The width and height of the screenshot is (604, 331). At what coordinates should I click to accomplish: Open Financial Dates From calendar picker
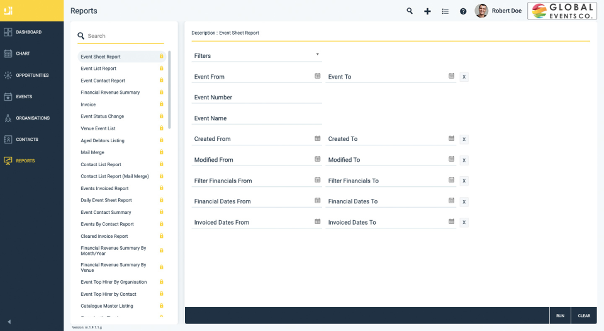(317, 200)
